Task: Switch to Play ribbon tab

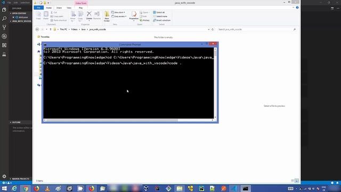Action: coord(80,8)
